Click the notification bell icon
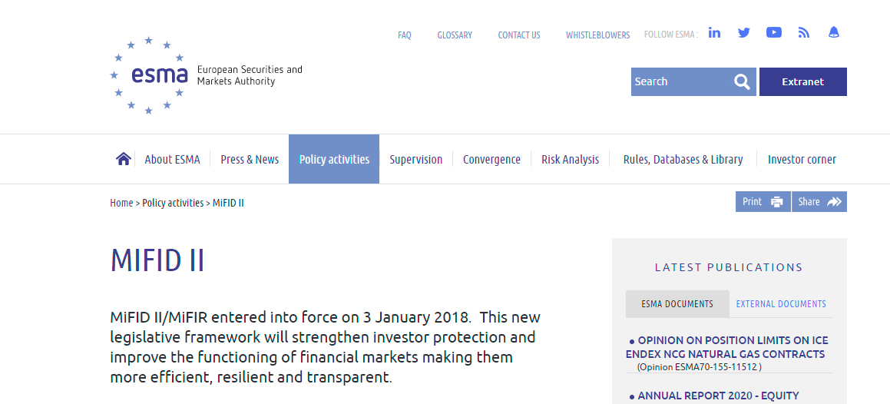The width and height of the screenshot is (890, 404). coord(833,33)
